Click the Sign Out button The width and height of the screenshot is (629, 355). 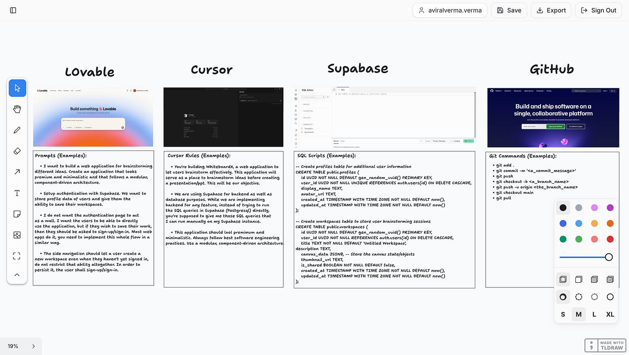[x=598, y=10]
